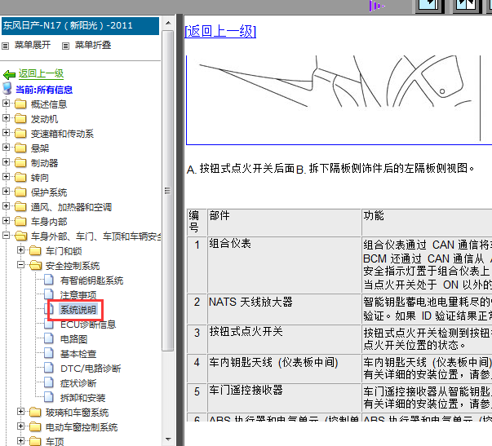This screenshot has width=492, height=446.
Task: Click the 电动车窗控制系统 folder icon
Action: (35, 427)
